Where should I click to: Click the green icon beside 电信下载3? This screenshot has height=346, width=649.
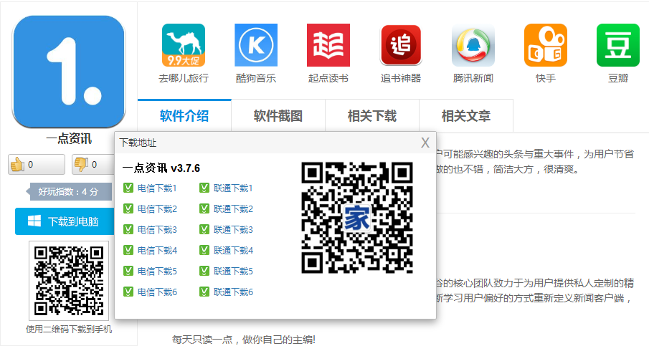pyautogui.click(x=128, y=229)
